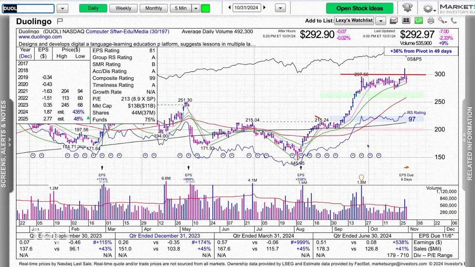475x267 pixels.
Task: Click the phone support icon
Action: pyautogui.click(x=453, y=21)
